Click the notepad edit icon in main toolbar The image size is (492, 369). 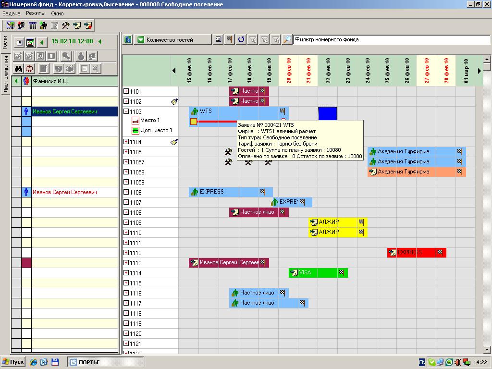coord(54,25)
